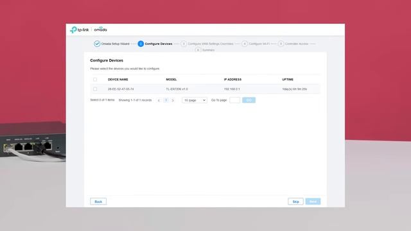Click the Next button
Image resolution: width=411 pixels, height=231 pixels.
pyautogui.click(x=313, y=201)
